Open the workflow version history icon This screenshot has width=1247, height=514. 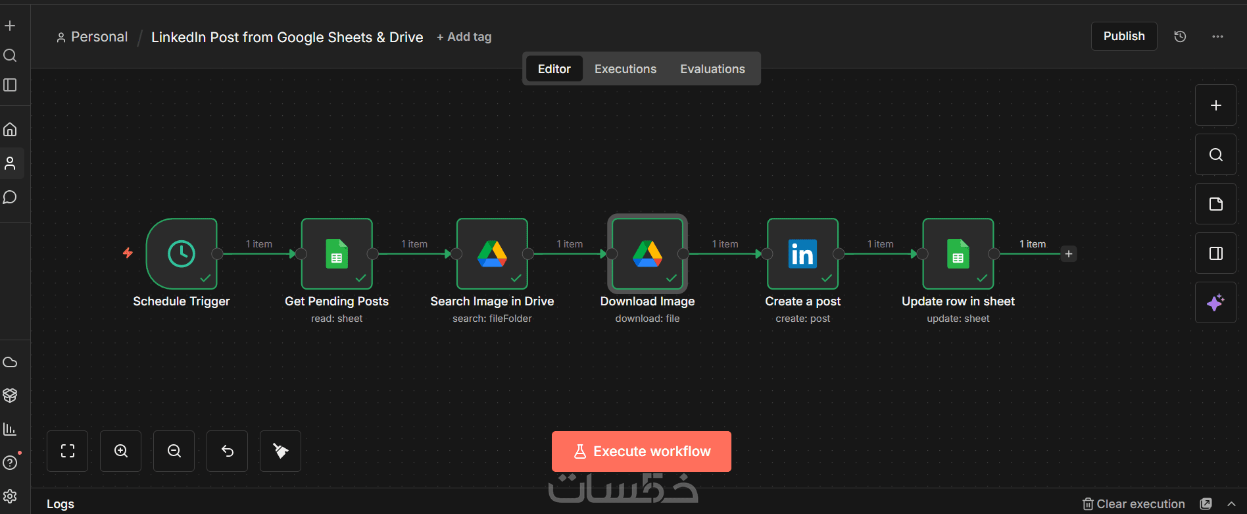click(1180, 36)
